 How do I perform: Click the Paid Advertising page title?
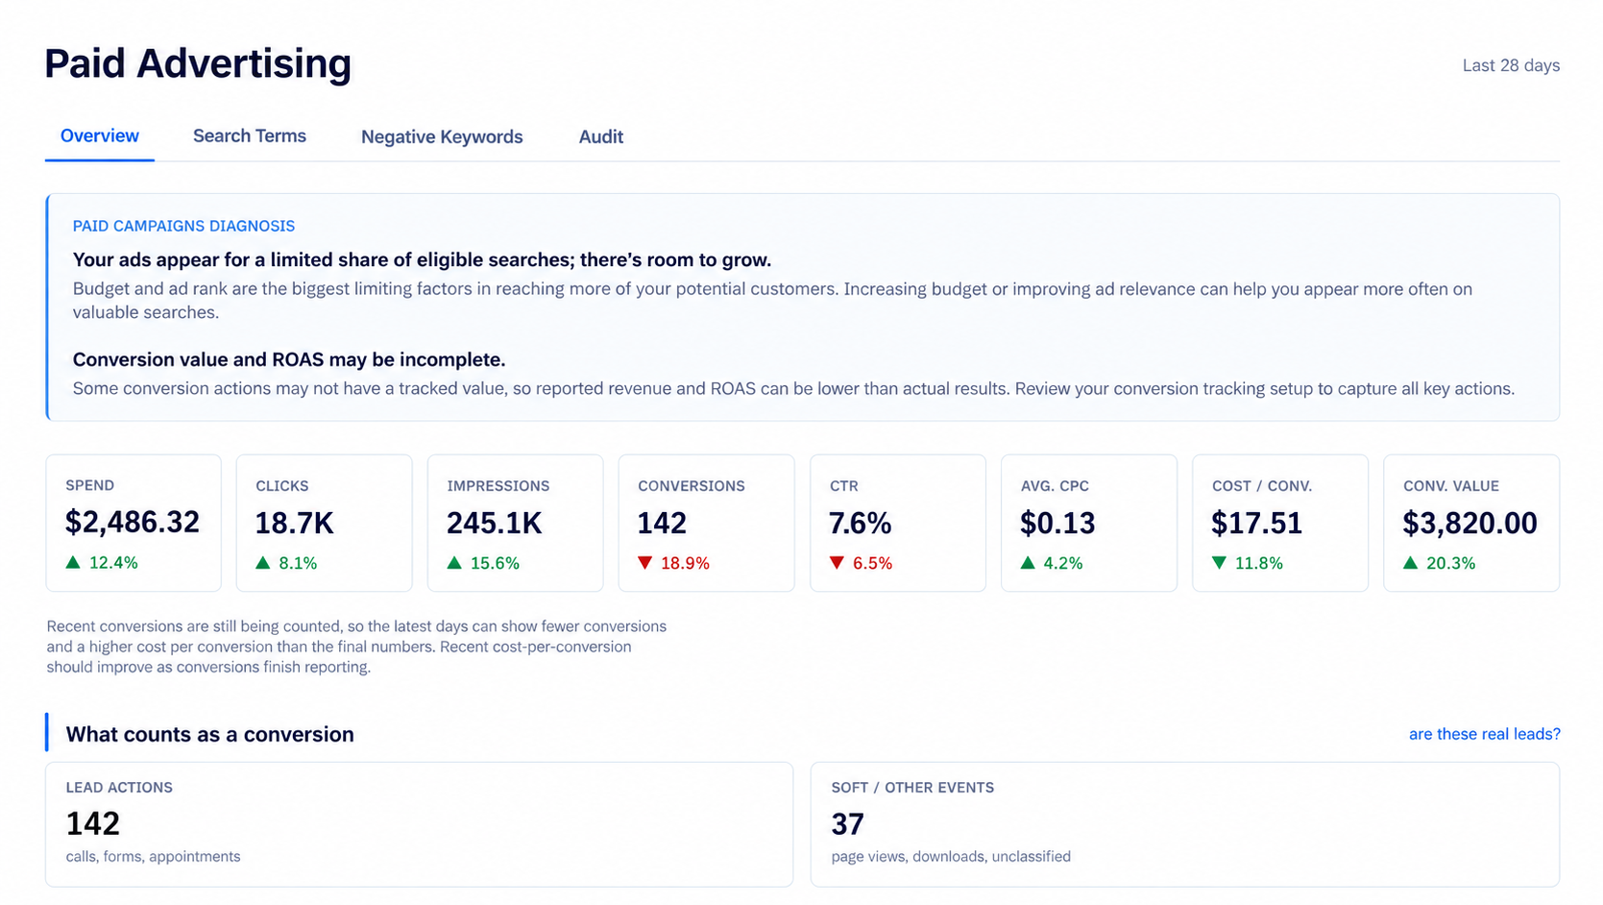(x=198, y=63)
